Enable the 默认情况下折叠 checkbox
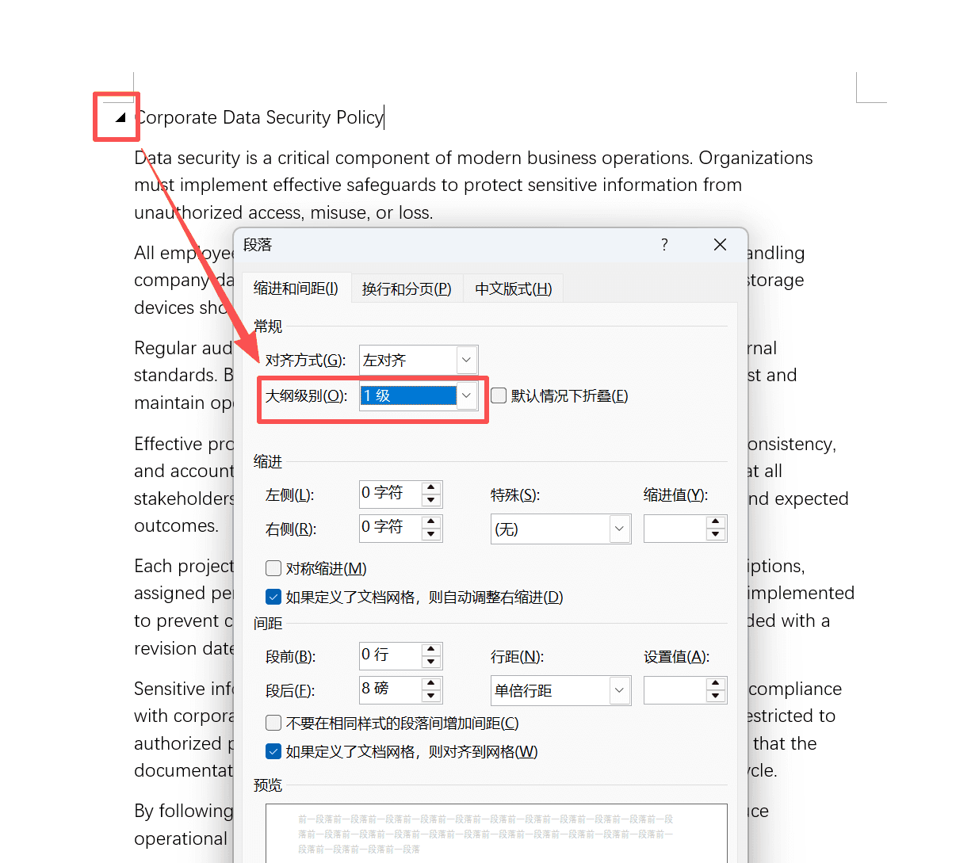This screenshot has height=863, width=975. click(x=499, y=396)
